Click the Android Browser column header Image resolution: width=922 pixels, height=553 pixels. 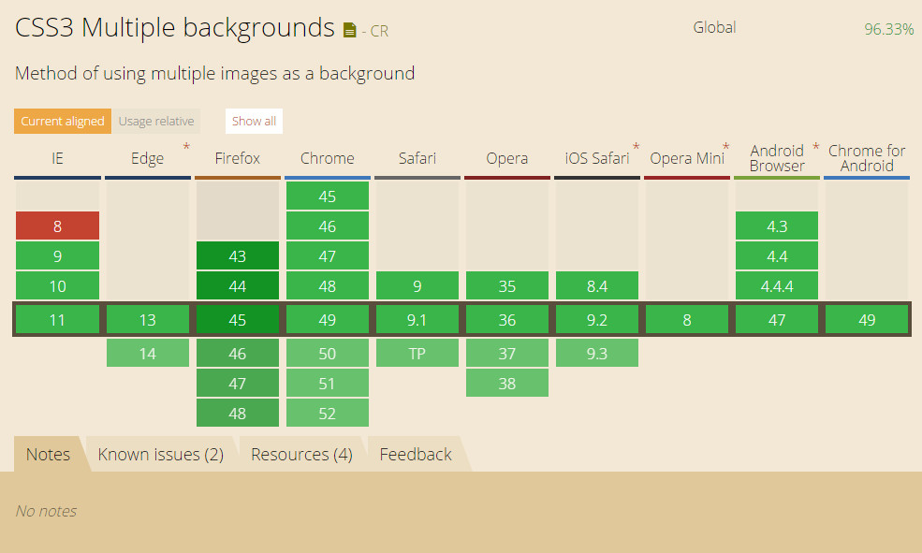coord(777,158)
